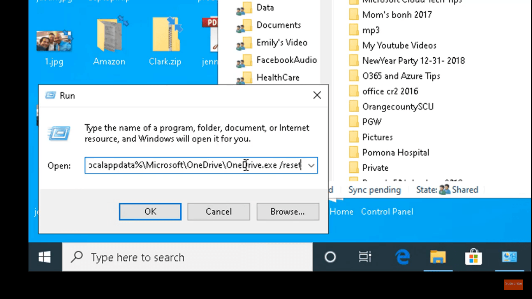
Task: Click the Browse... button
Action: [x=287, y=212]
